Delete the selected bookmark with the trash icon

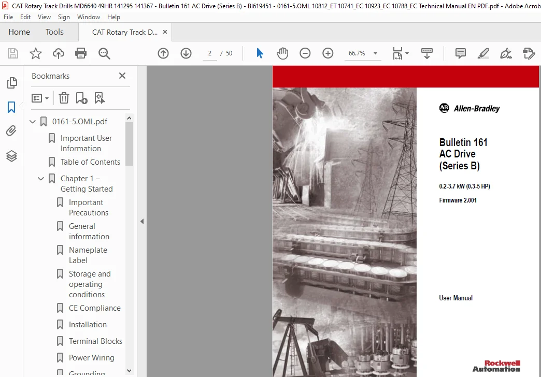tap(64, 98)
